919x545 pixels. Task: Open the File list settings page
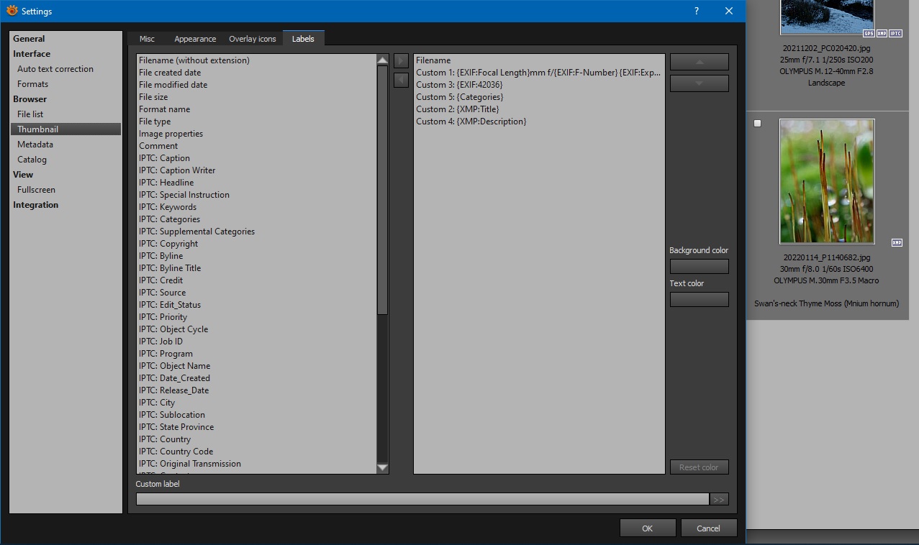[x=30, y=114]
